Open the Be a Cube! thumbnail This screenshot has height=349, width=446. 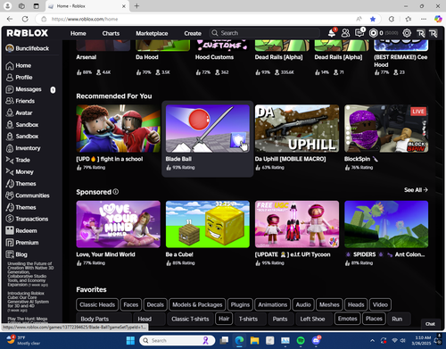208,224
